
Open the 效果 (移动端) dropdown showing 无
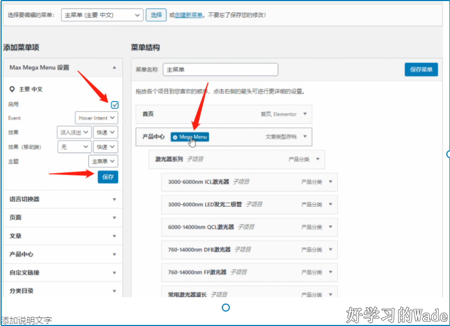click(74, 147)
